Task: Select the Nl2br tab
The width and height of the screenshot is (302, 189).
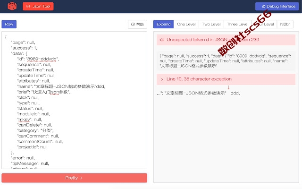Action: tap(285, 24)
